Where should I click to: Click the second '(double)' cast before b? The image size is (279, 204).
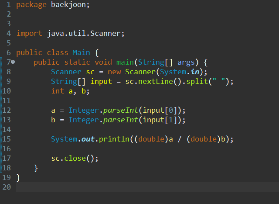pos(204,139)
